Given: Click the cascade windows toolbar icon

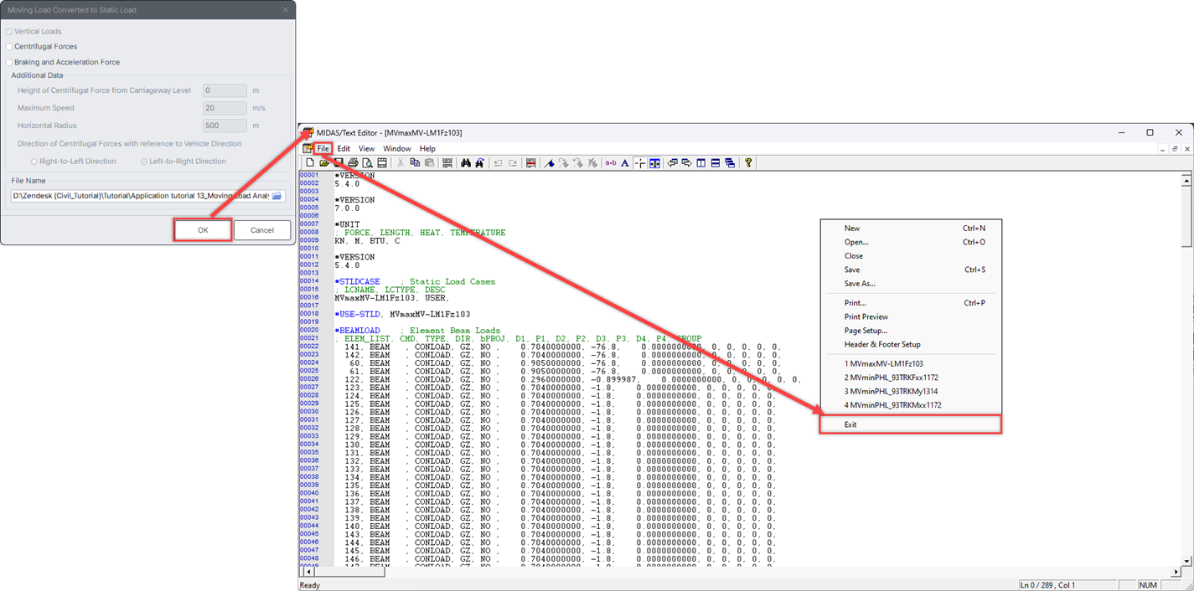Looking at the screenshot, I should tap(730, 163).
